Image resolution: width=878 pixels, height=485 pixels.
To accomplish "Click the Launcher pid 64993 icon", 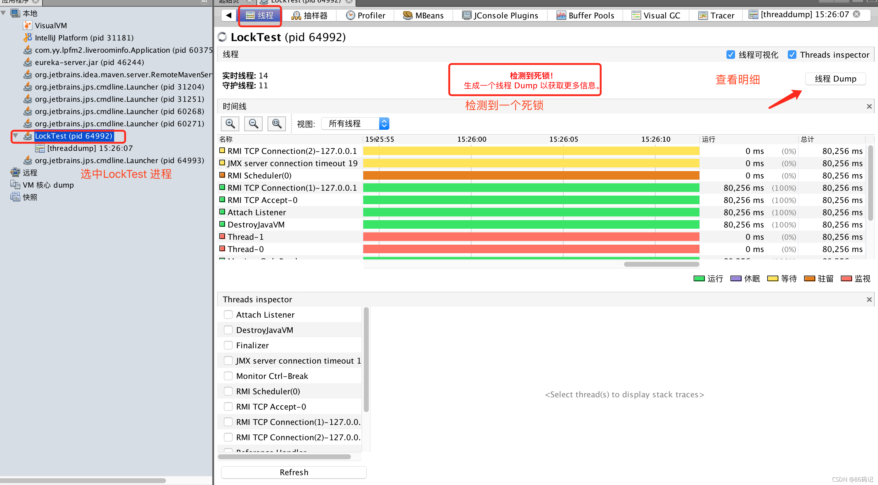I will point(28,160).
